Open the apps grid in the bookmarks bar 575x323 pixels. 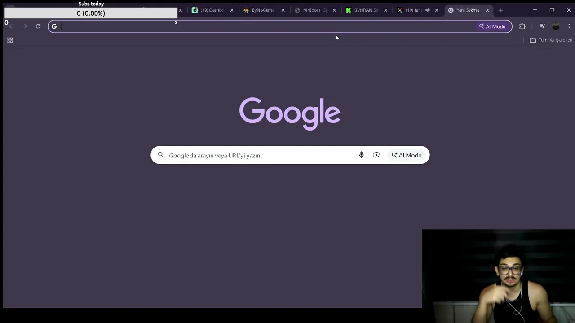click(x=10, y=40)
